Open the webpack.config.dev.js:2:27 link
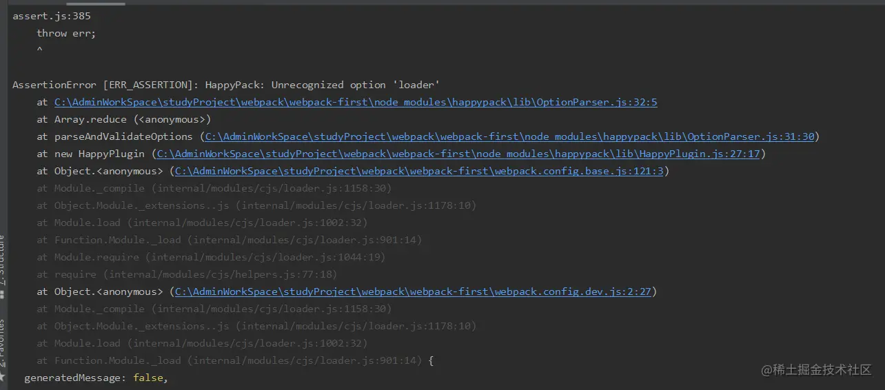 tap(413, 291)
